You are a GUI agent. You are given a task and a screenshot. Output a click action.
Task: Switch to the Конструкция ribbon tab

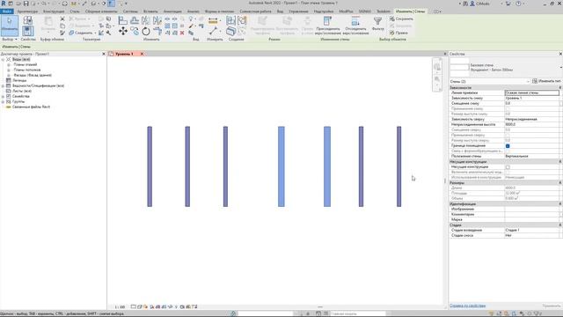pos(54,11)
